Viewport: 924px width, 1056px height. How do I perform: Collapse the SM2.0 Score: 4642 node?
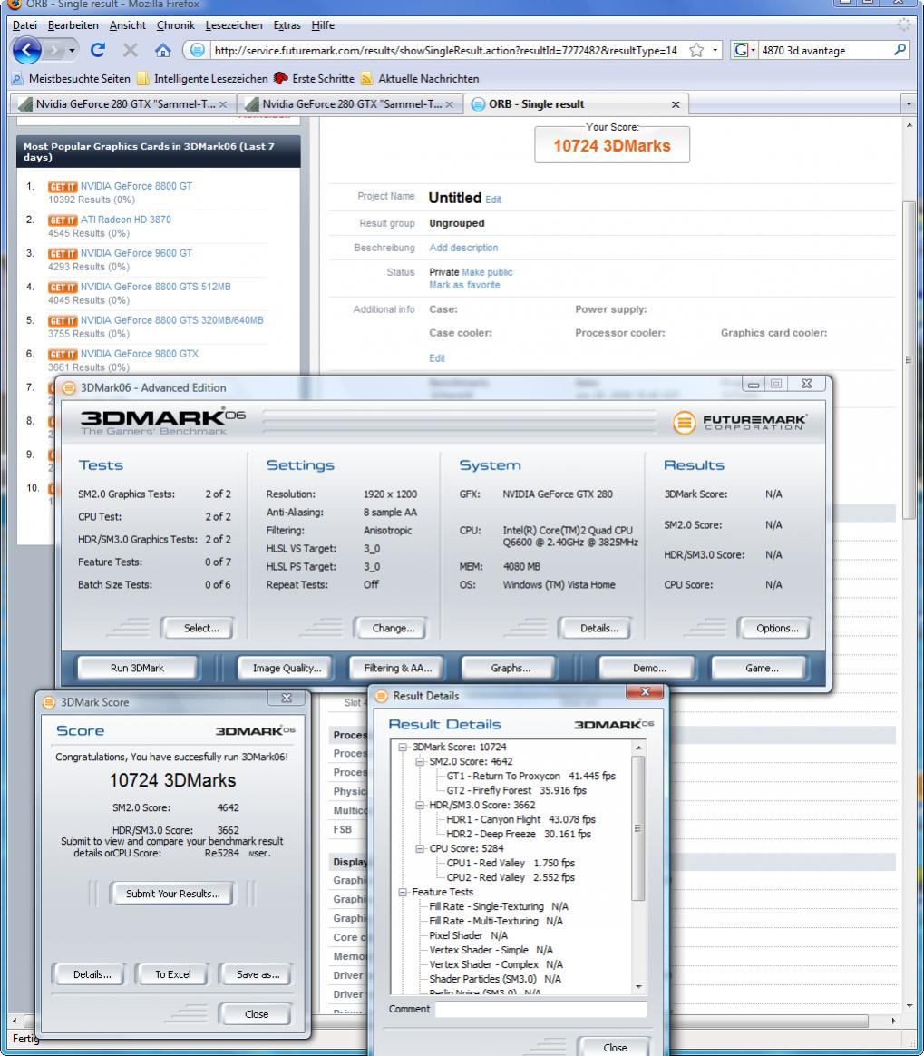[419, 762]
